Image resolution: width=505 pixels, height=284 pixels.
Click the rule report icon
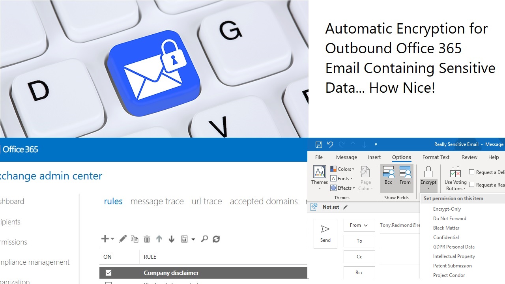pos(184,239)
